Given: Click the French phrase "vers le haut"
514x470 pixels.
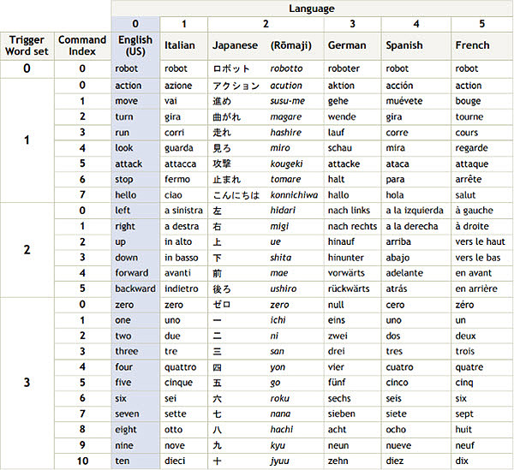Looking at the screenshot, I should (480, 242).
